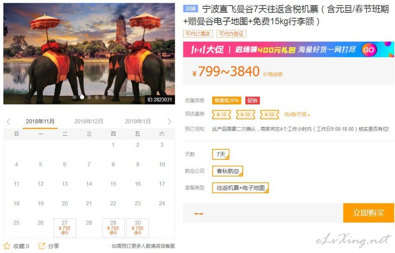Screen dimensions: 395x253
Task: Click the share icon next to 分享
Action: point(42,246)
